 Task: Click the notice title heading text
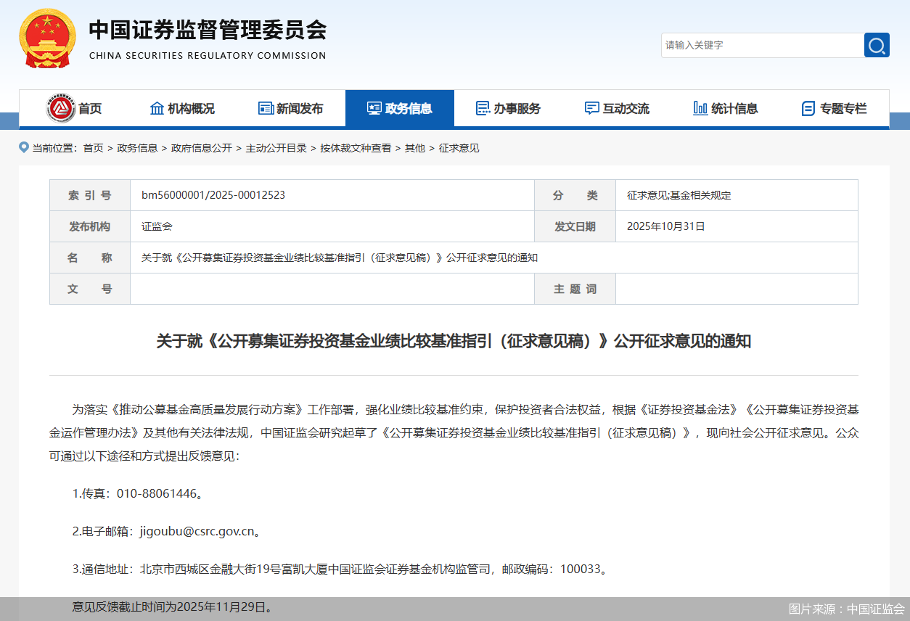[455, 341]
